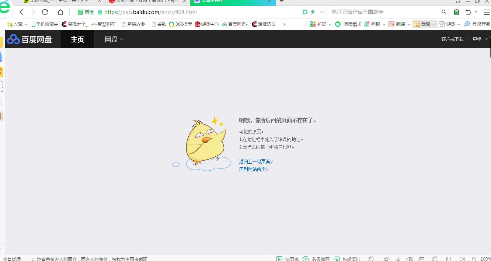The width and height of the screenshot is (491, 261).
Task: Click the search magnifier icon
Action: tap(444, 12)
